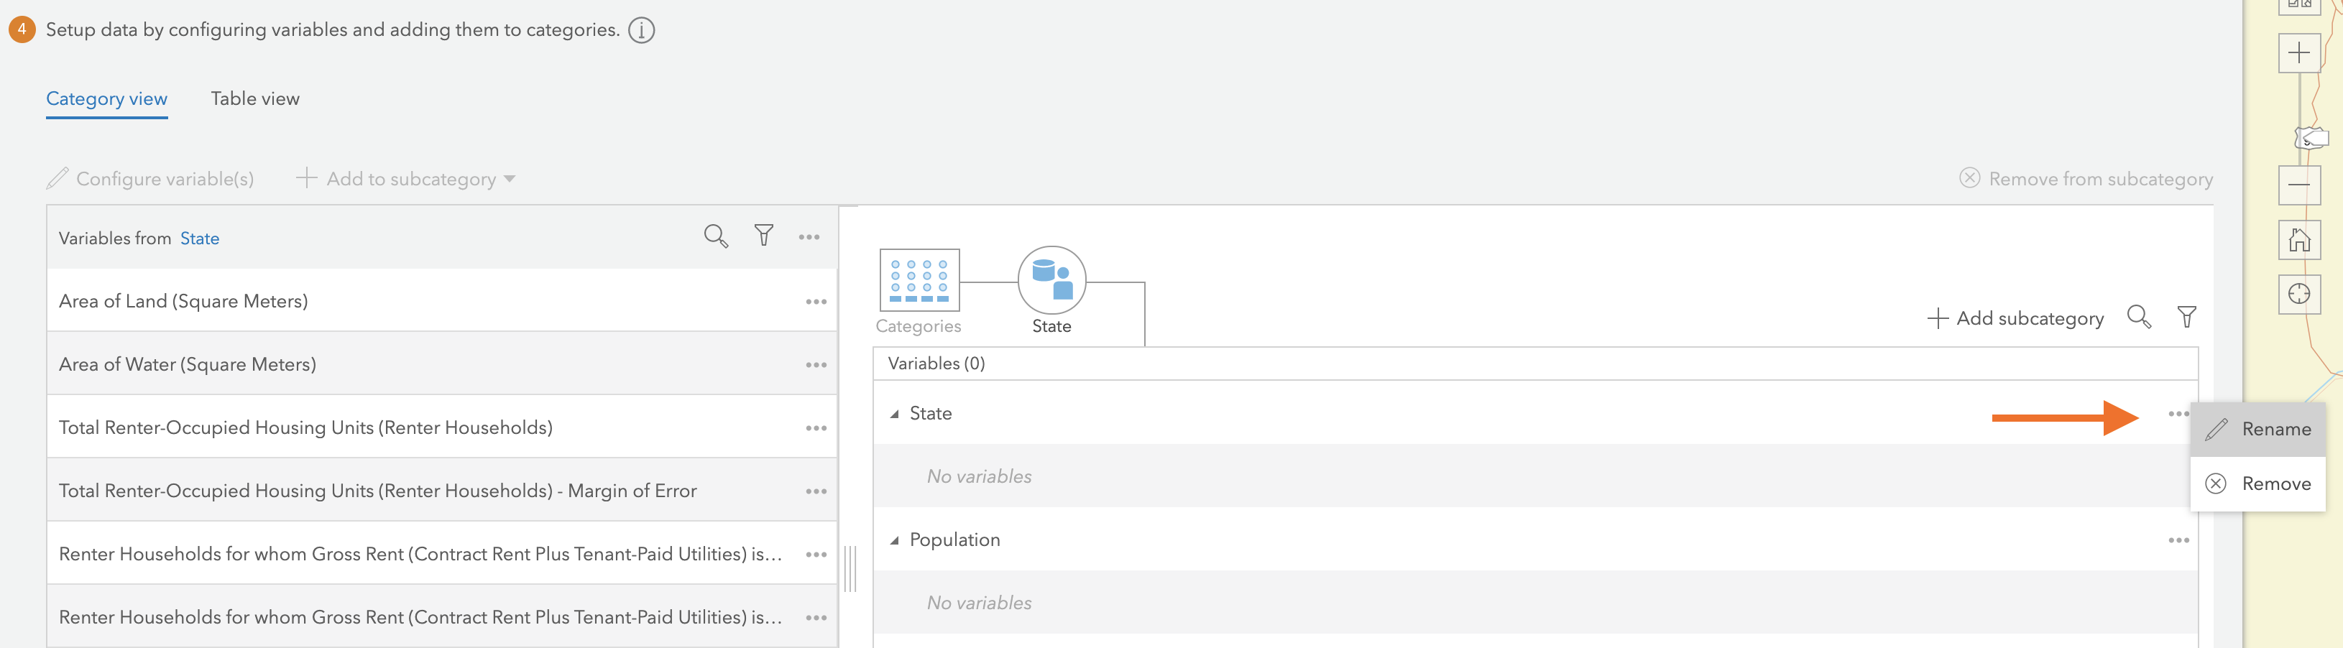The image size is (2343, 648).
Task: Go to map home extent
Action: coord(2298,240)
